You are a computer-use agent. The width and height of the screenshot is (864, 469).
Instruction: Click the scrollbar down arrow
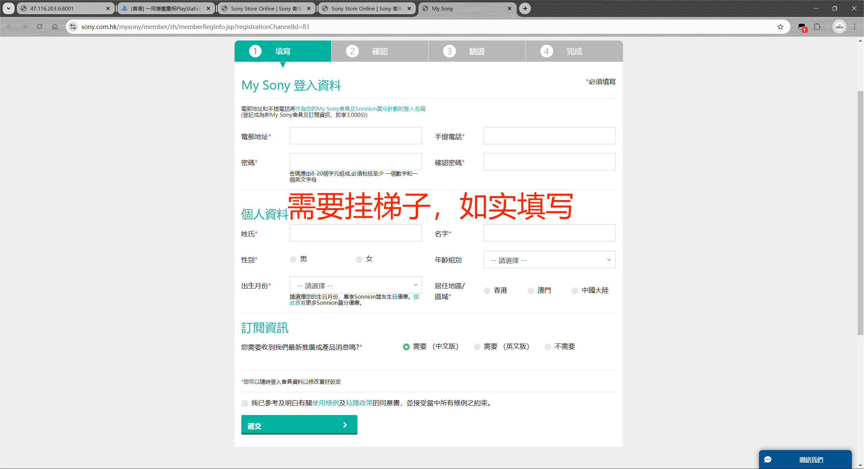click(x=860, y=466)
